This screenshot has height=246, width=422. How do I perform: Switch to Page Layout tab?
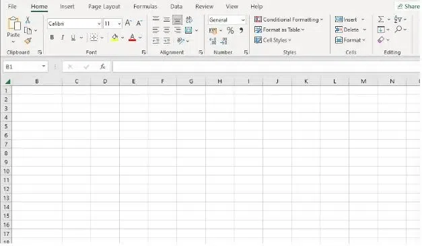[x=104, y=7]
